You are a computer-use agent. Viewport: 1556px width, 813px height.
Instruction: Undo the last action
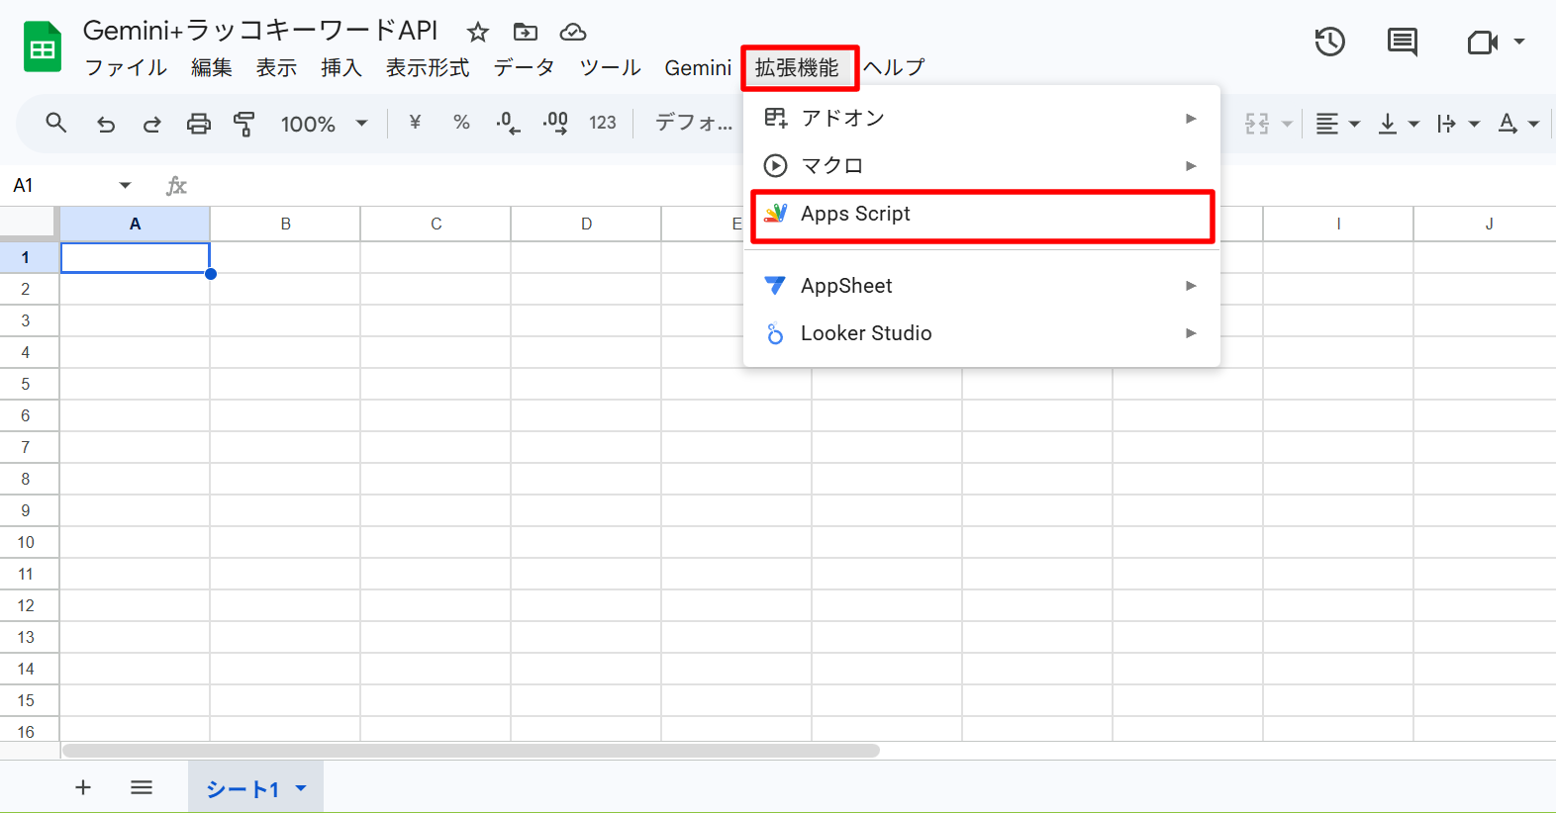pyautogui.click(x=105, y=124)
